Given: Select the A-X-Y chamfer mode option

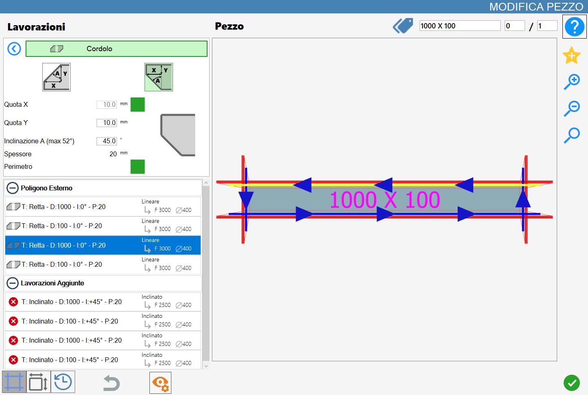Looking at the screenshot, I should (56, 77).
